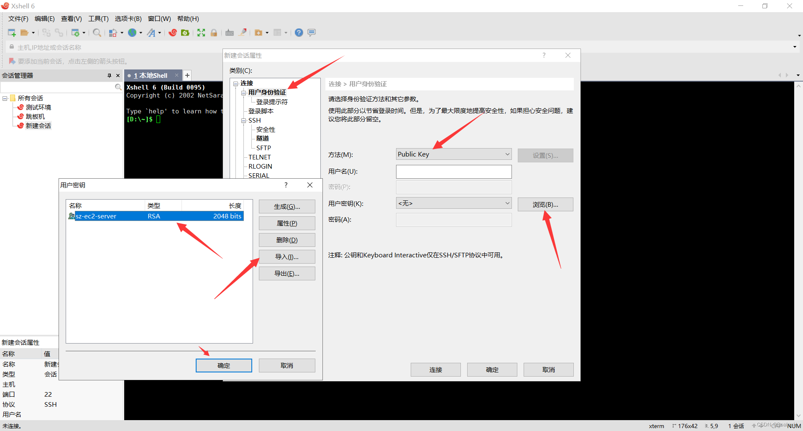Click the question mark in 用户密钥 dialog
Screen dimensions: 803x431
[x=286, y=185]
